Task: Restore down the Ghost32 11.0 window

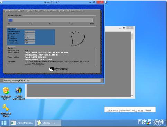Action: click(x=94, y=2)
